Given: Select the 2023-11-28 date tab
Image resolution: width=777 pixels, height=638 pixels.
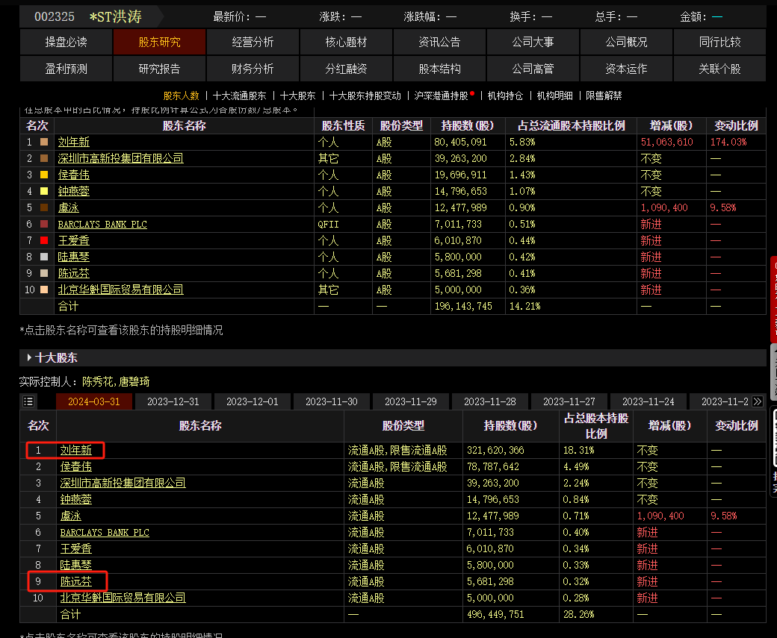Looking at the screenshot, I should 490,401.
